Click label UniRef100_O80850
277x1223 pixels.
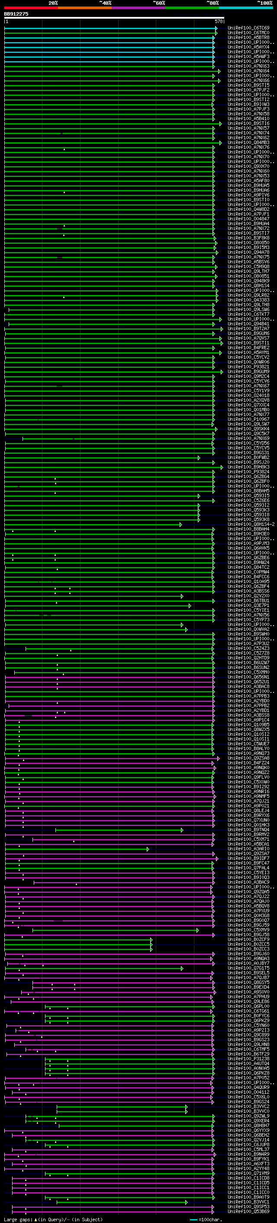point(248,243)
